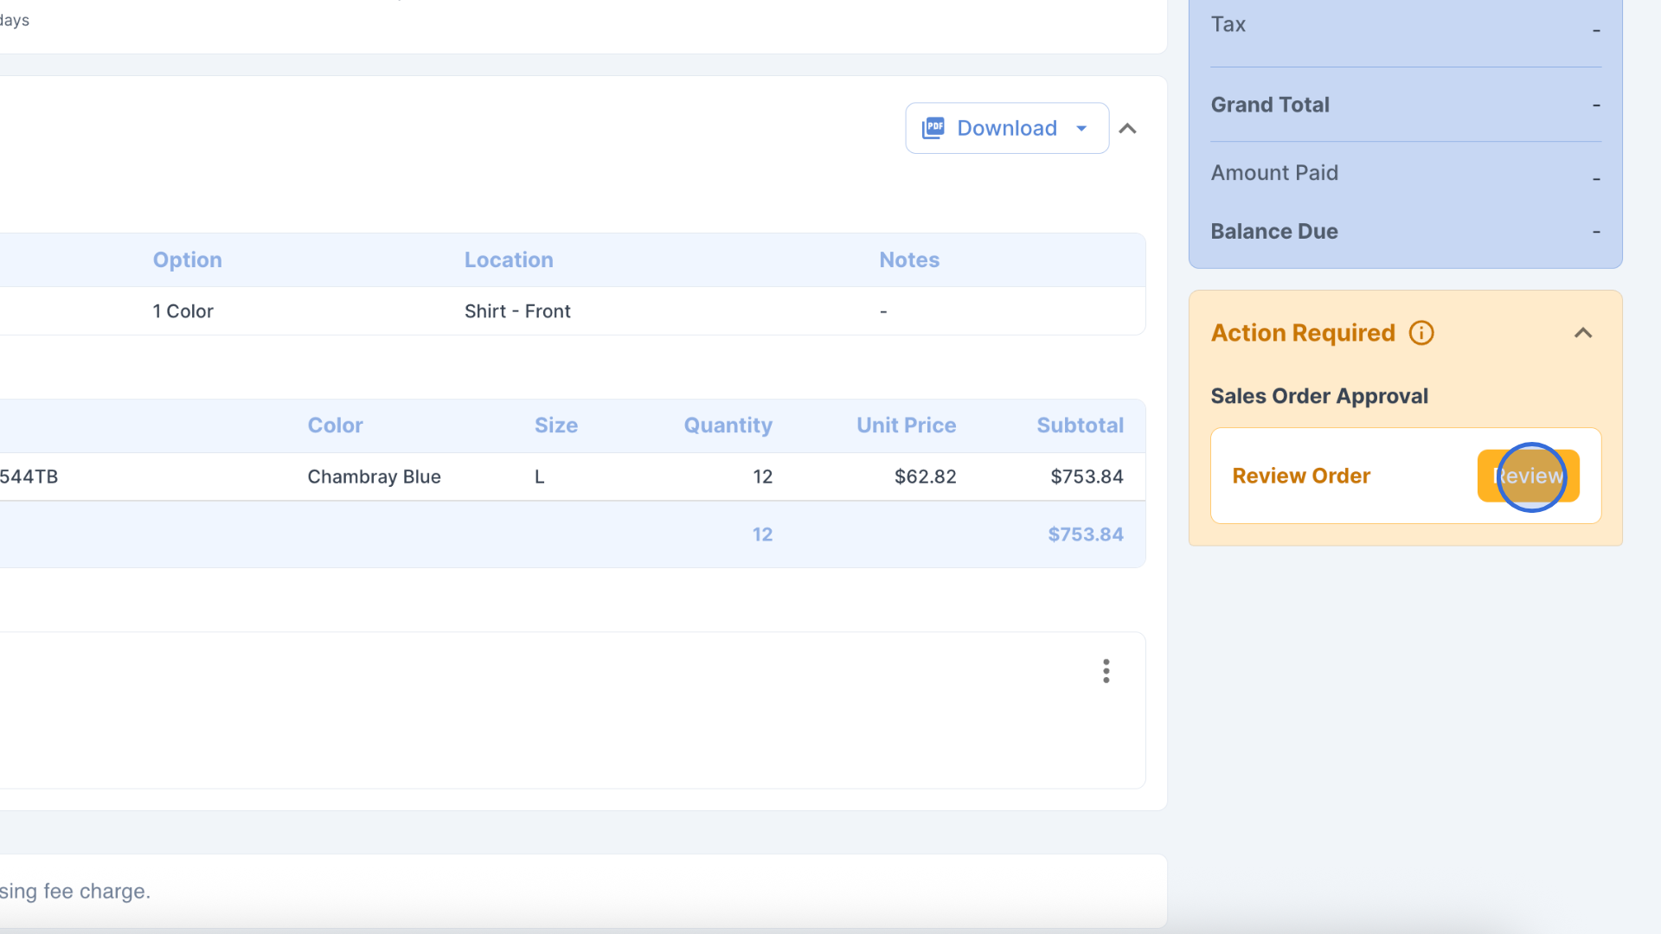The height and width of the screenshot is (934, 1661).
Task: Click the PDF icon in Download button
Action: click(933, 128)
